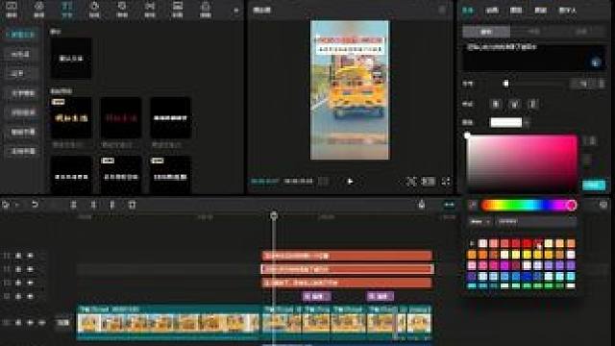Select the highlighted first category in left sidebar
The image size is (615, 346).
coord(21,35)
